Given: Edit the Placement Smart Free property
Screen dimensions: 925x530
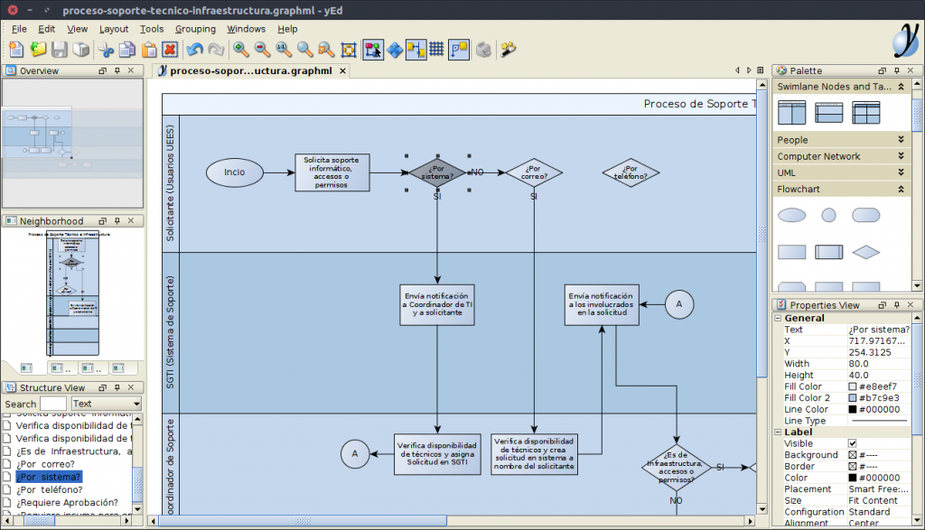Looking at the screenshot, I should pyautogui.click(x=879, y=489).
